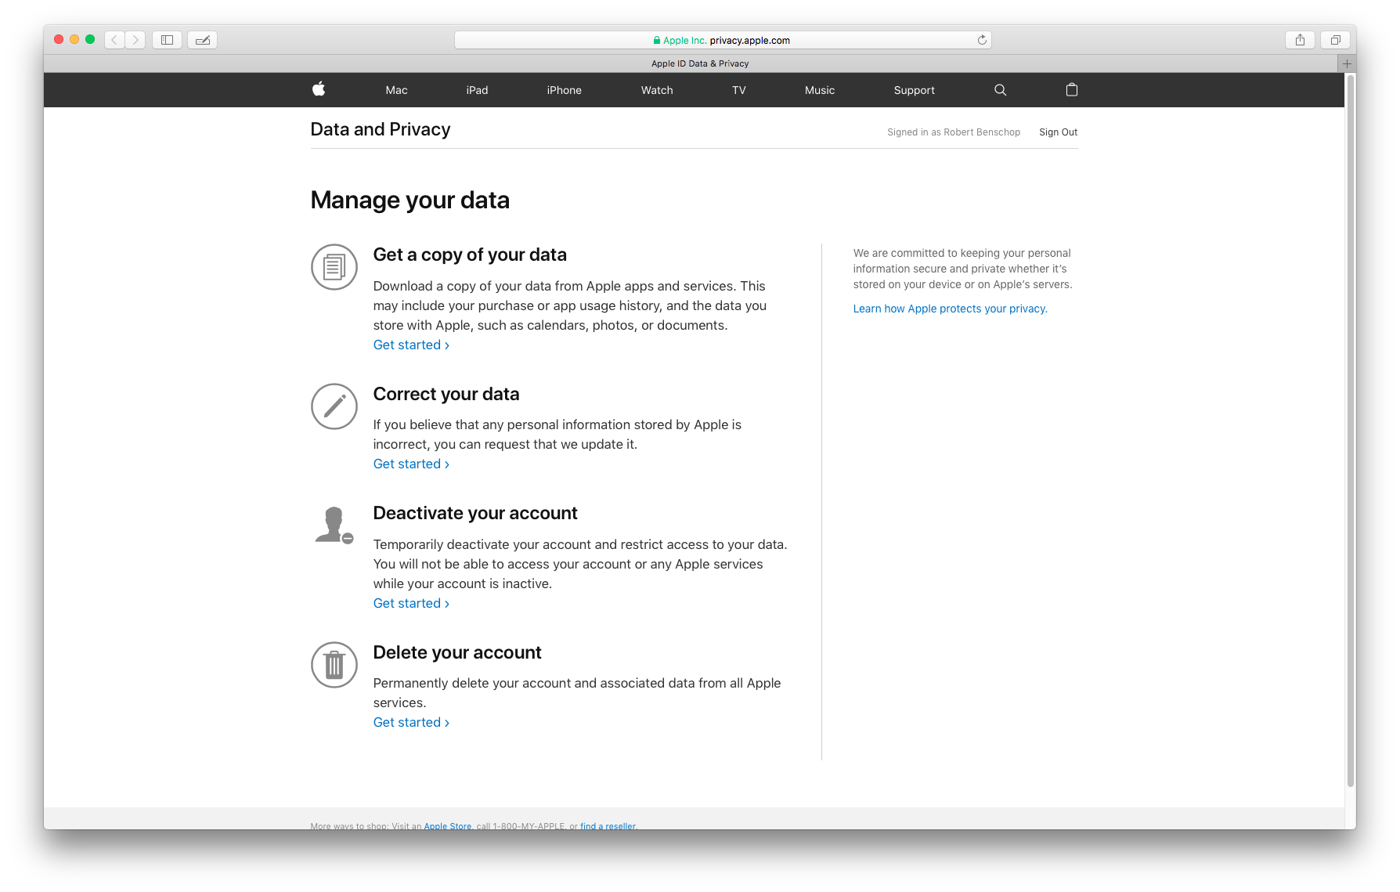Get started deleting your account
The image size is (1400, 892).
(411, 722)
